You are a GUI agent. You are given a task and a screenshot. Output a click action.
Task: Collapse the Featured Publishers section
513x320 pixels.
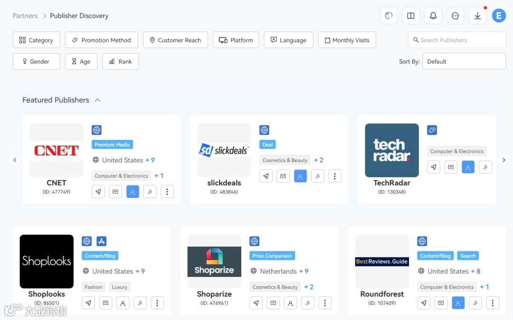(97, 100)
